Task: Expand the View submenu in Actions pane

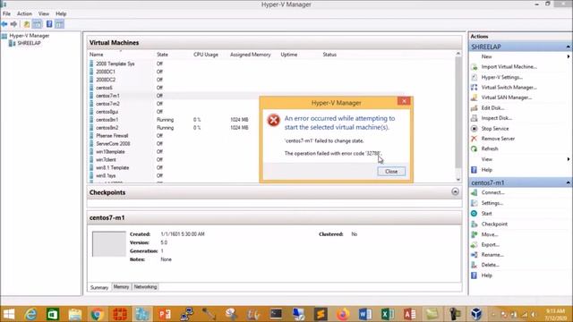Action: 569,159
